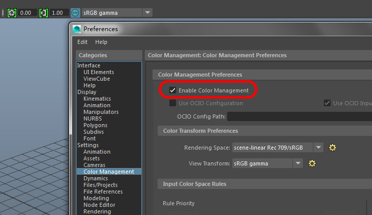Toggle the Use OCIO Input checkbox
The height and width of the screenshot is (215, 372).
click(327, 103)
